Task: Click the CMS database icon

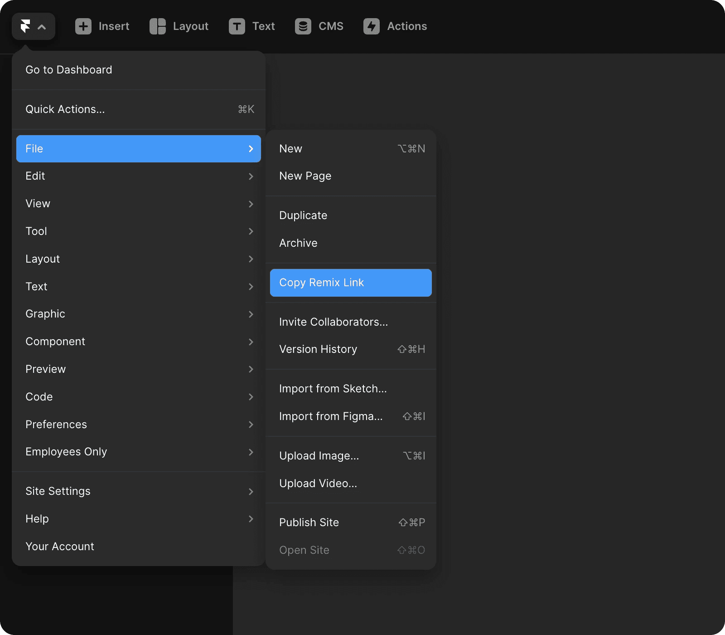Action: click(303, 26)
